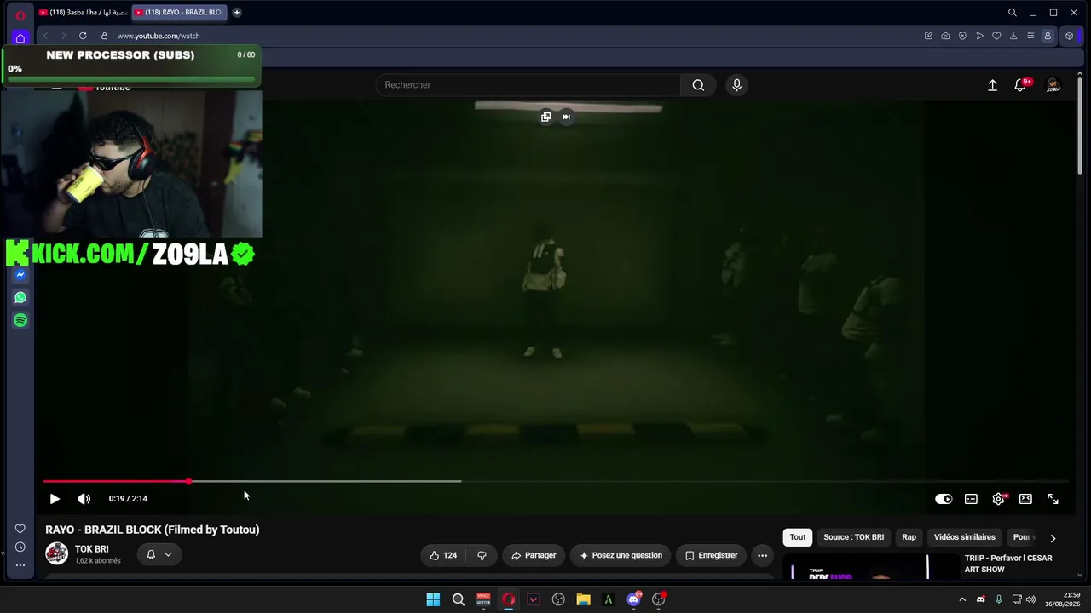Open Discord from the taskbar
Viewport: 1091px width, 613px height.
(x=633, y=599)
